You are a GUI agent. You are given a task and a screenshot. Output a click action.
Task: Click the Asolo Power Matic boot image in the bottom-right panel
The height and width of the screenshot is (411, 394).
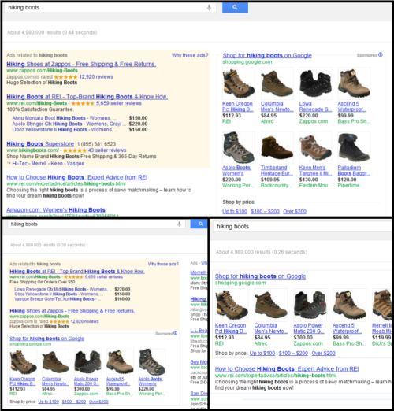click(x=310, y=305)
